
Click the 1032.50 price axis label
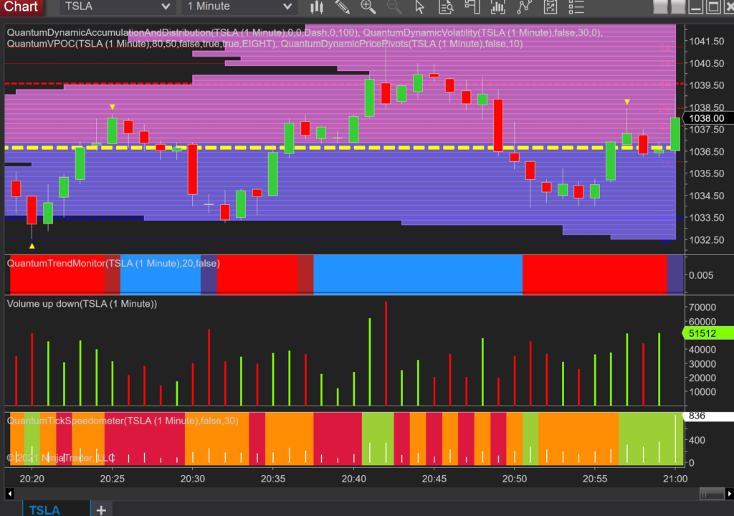(x=707, y=240)
